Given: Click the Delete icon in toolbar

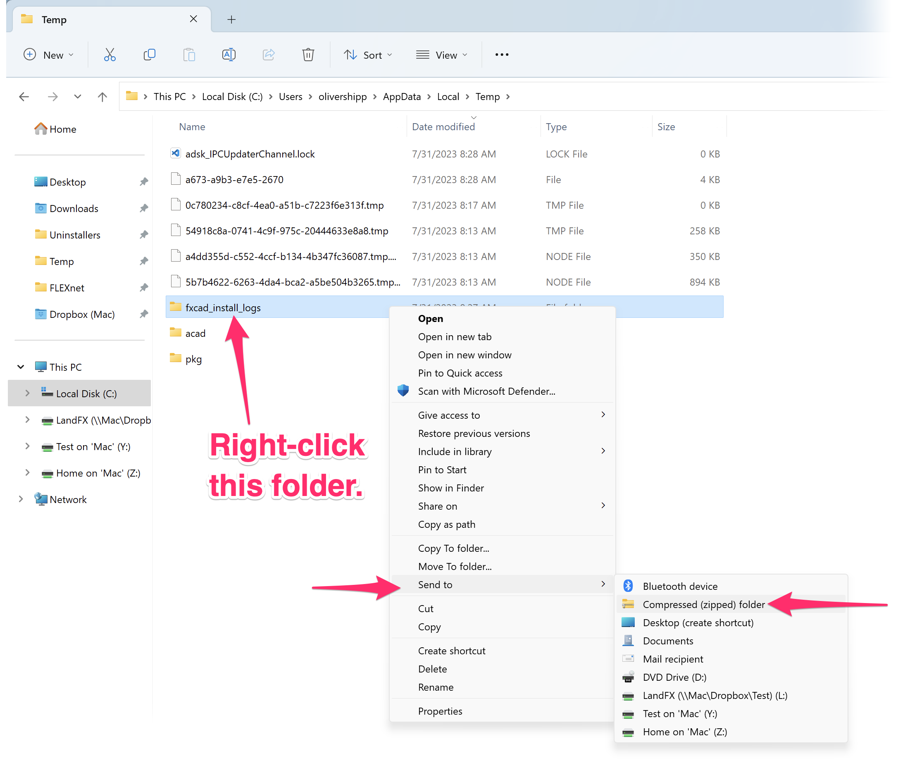Looking at the screenshot, I should (x=308, y=54).
